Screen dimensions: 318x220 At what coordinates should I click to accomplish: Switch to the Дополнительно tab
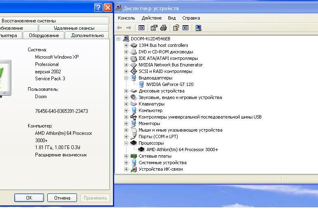pyautogui.click(x=87, y=35)
